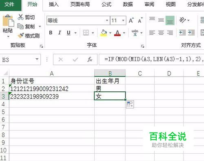This screenshot has height=161, width=204.
Task: Open the Borders dropdown arrow
Action: 93,33
